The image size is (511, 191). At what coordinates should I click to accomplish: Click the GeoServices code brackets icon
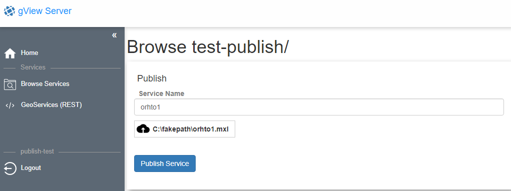pyautogui.click(x=10, y=105)
